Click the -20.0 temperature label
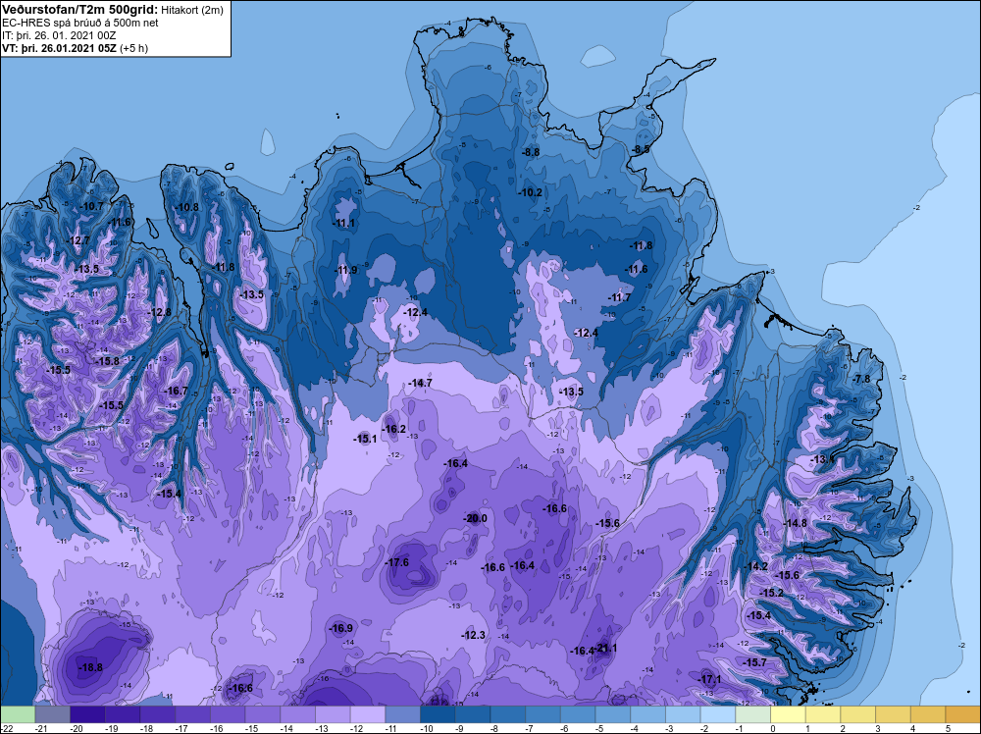 (x=475, y=519)
